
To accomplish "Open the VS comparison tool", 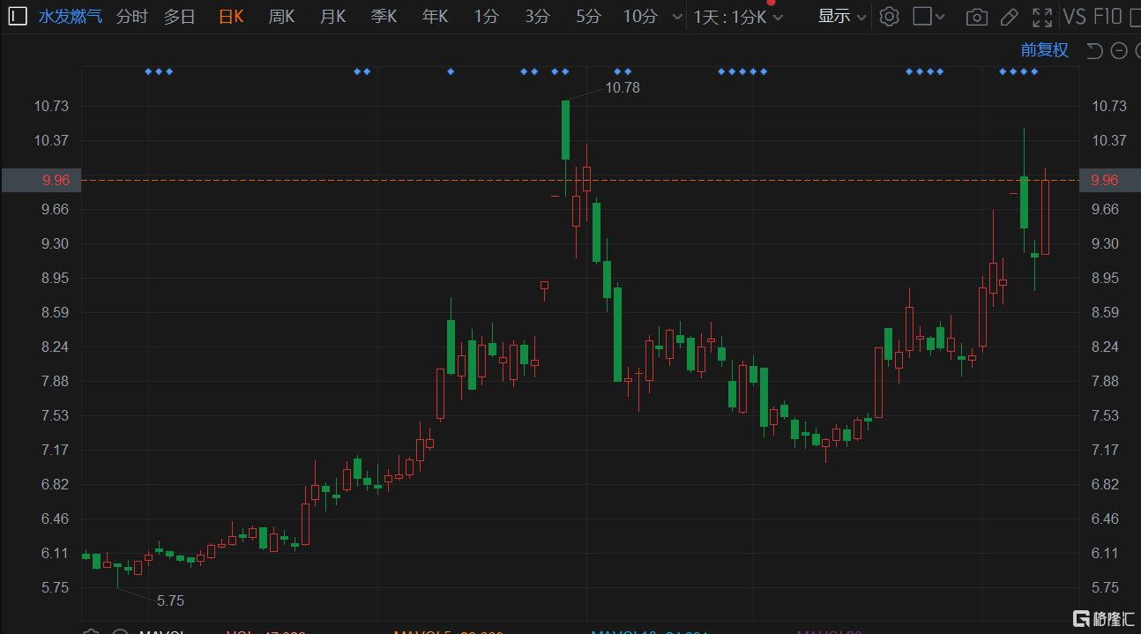I will [1074, 16].
